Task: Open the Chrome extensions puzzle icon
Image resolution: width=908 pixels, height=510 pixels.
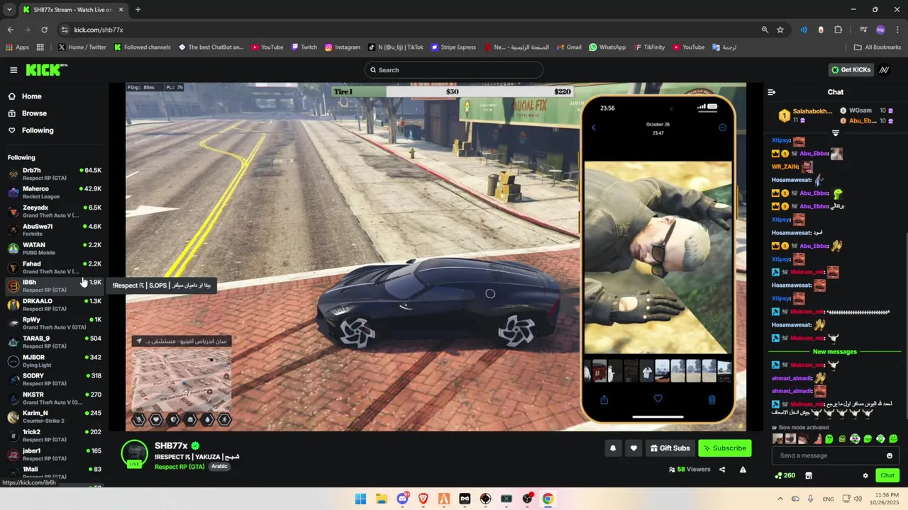Action: pyautogui.click(x=838, y=30)
